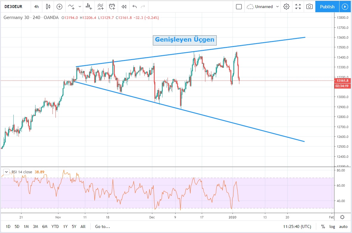Click the 80.00 RSI scale label
This screenshot has height=233, width=352.
(x=341, y=170)
